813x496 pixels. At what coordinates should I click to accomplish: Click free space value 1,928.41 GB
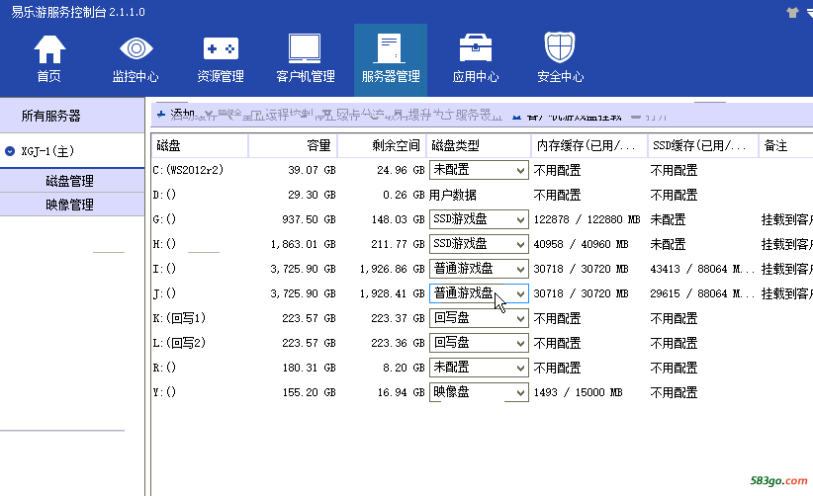[393, 293]
